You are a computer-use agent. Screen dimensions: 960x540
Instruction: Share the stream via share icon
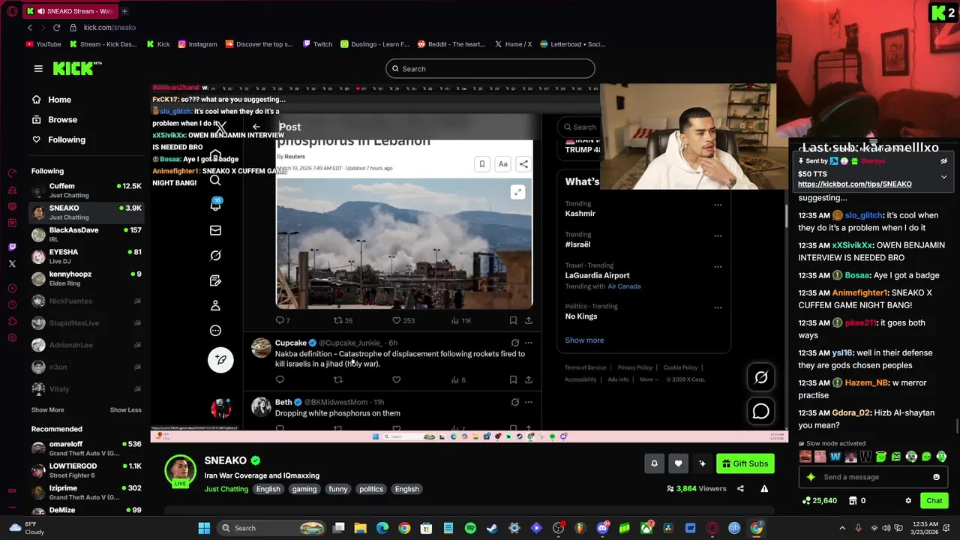740,488
